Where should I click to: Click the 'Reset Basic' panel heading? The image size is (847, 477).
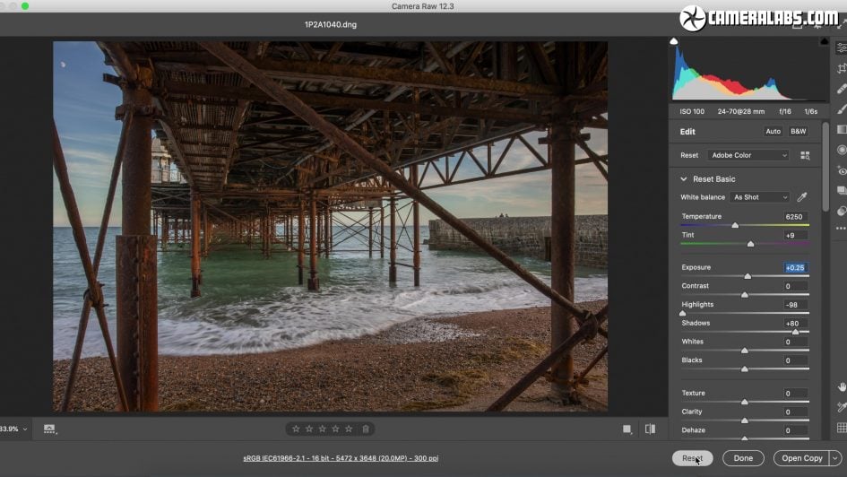(x=714, y=178)
